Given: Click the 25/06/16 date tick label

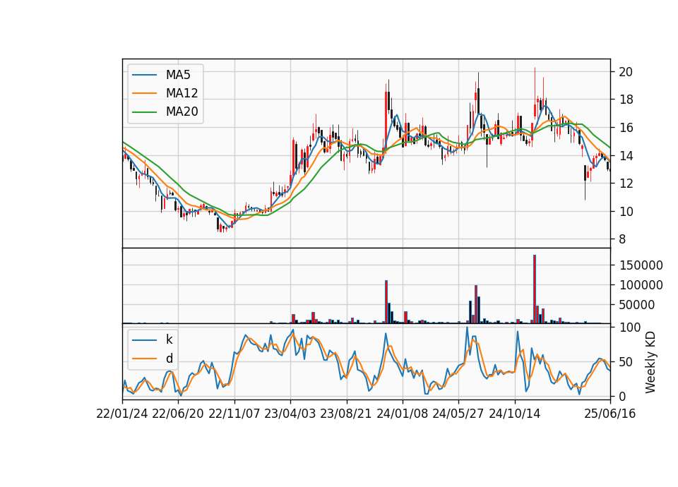Looking at the screenshot, I should click(x=610, y=414).
